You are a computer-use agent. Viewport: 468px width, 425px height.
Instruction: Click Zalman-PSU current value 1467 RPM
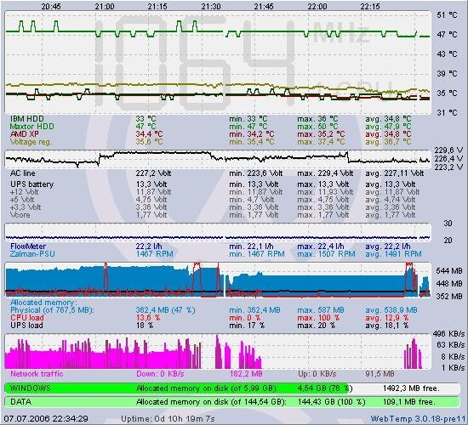[154, 254]
